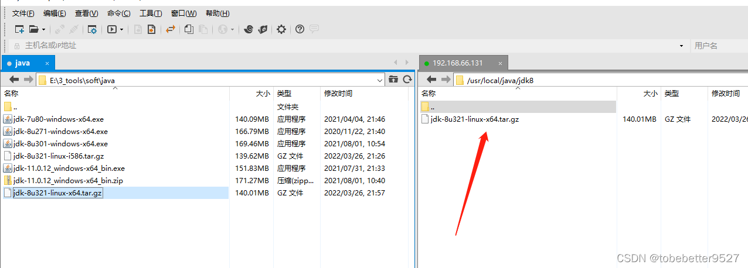Select jdk-8u321-linux-x64.tar.gz in local pane
The height and width of the screenshot is (268, 748).
(115, 193)
